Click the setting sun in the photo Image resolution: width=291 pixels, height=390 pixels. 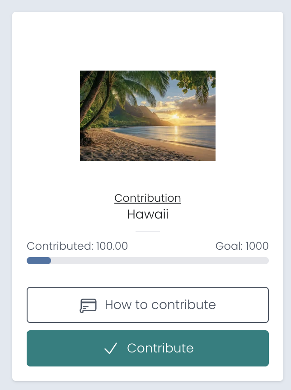coord(175,116)
